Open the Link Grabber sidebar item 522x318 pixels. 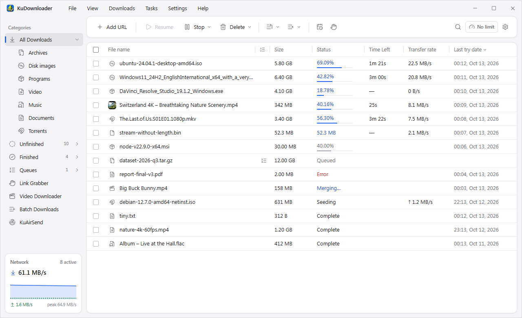pyautogui.click(x=44, y=183)
